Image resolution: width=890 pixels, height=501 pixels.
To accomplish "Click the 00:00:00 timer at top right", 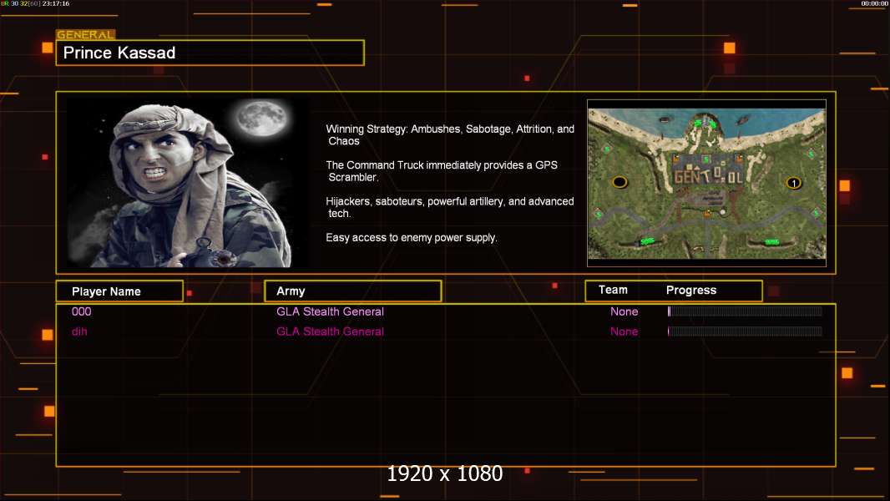I will tap(874, 3).
